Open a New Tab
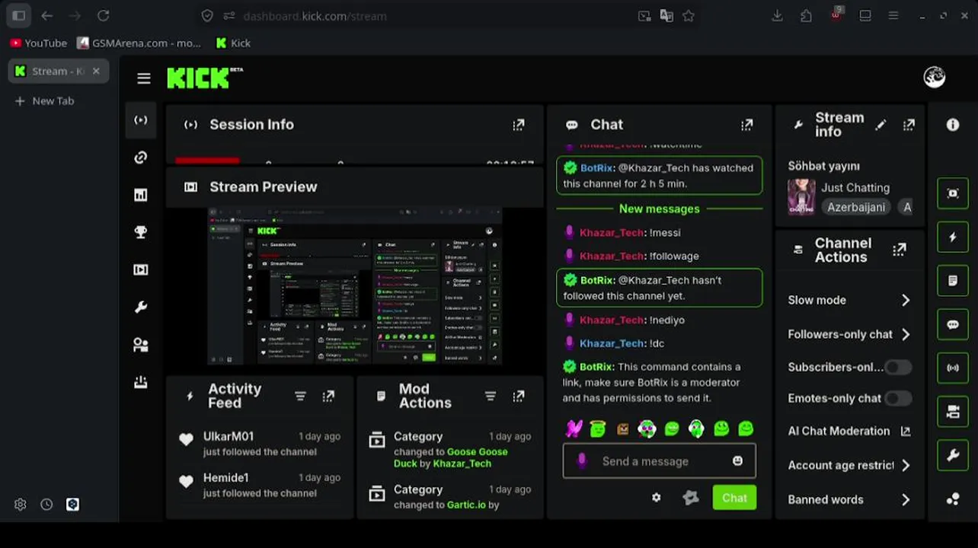The height and width of the screenshot is (548, 978). [x=44, y=100]
